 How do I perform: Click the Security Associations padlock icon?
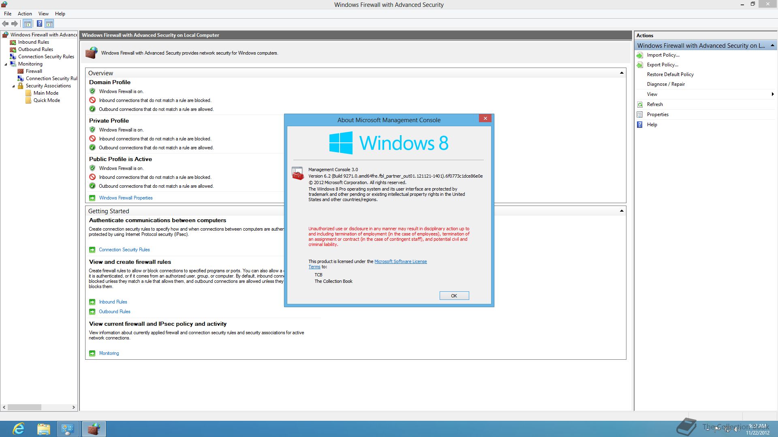point(21,86)
